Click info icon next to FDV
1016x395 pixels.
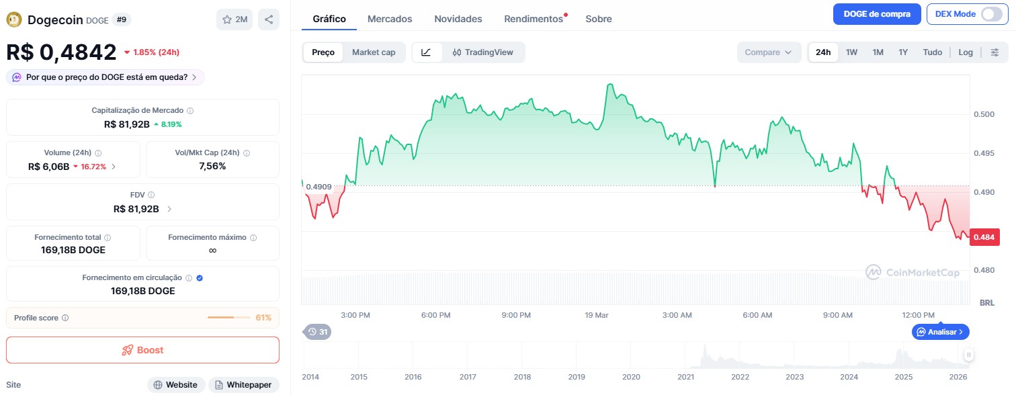(151, 195)
